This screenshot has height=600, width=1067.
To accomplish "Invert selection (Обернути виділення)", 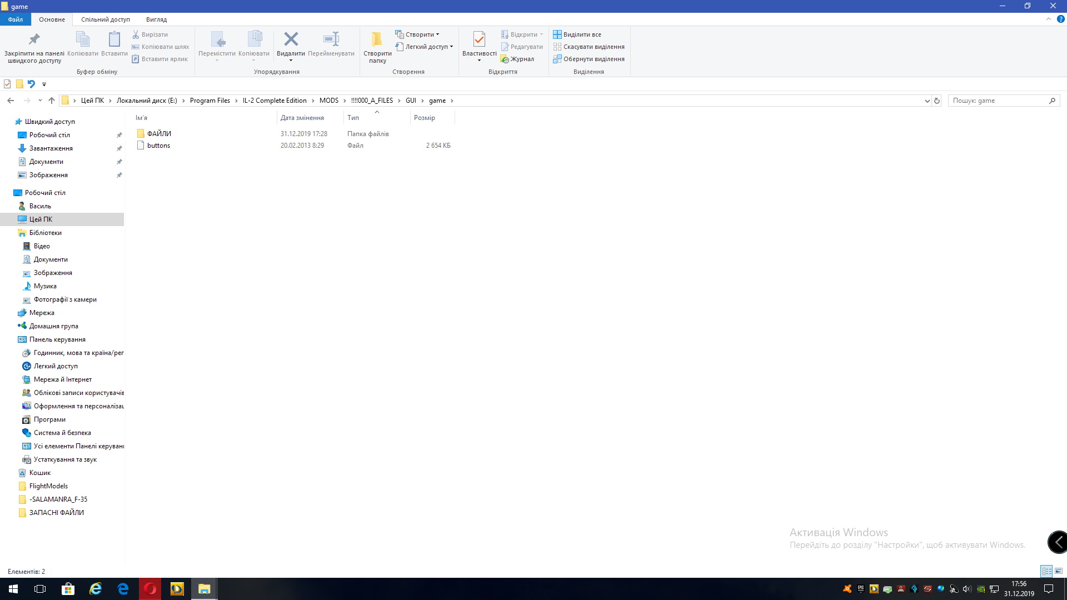I will 594,59.
